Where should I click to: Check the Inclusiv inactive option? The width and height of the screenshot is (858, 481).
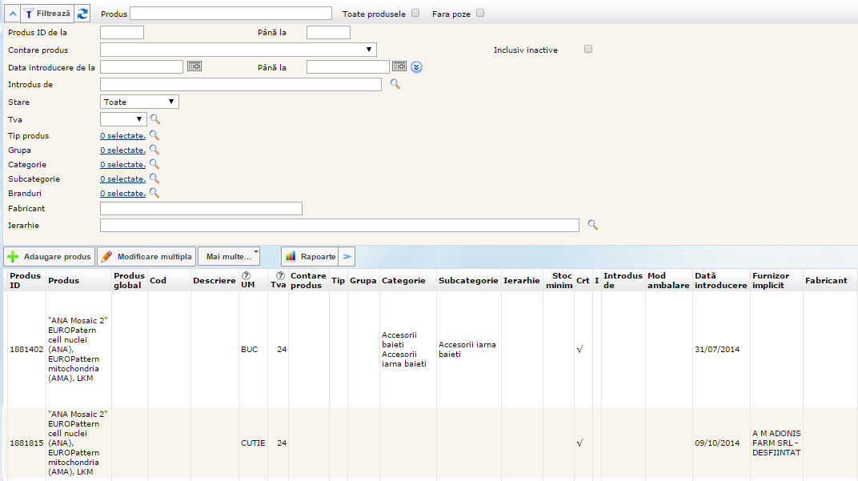coord(588,50)
